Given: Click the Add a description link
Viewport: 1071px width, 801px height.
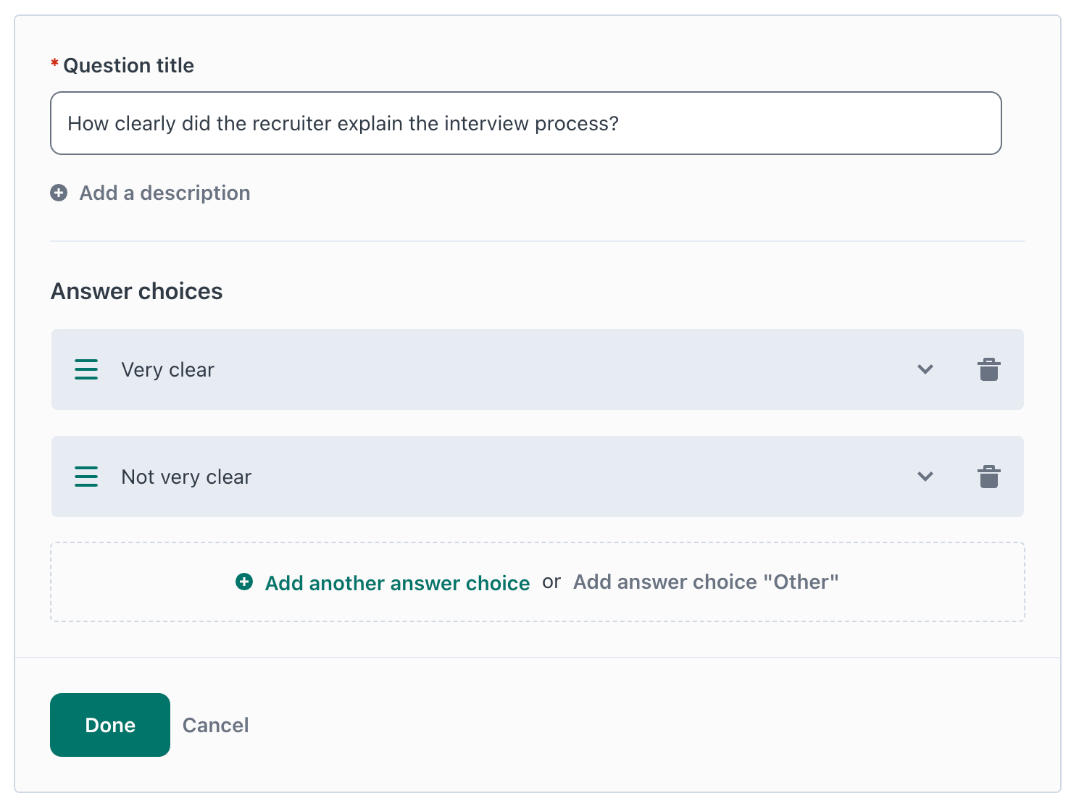Looking at the screenshot, I should point(164,193).
